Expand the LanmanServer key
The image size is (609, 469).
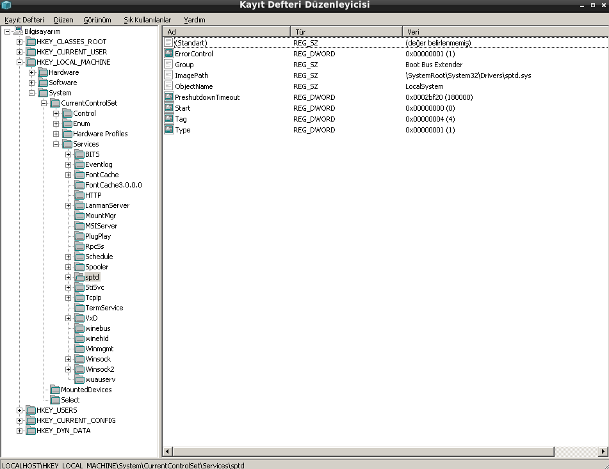(x=69, y=205)
